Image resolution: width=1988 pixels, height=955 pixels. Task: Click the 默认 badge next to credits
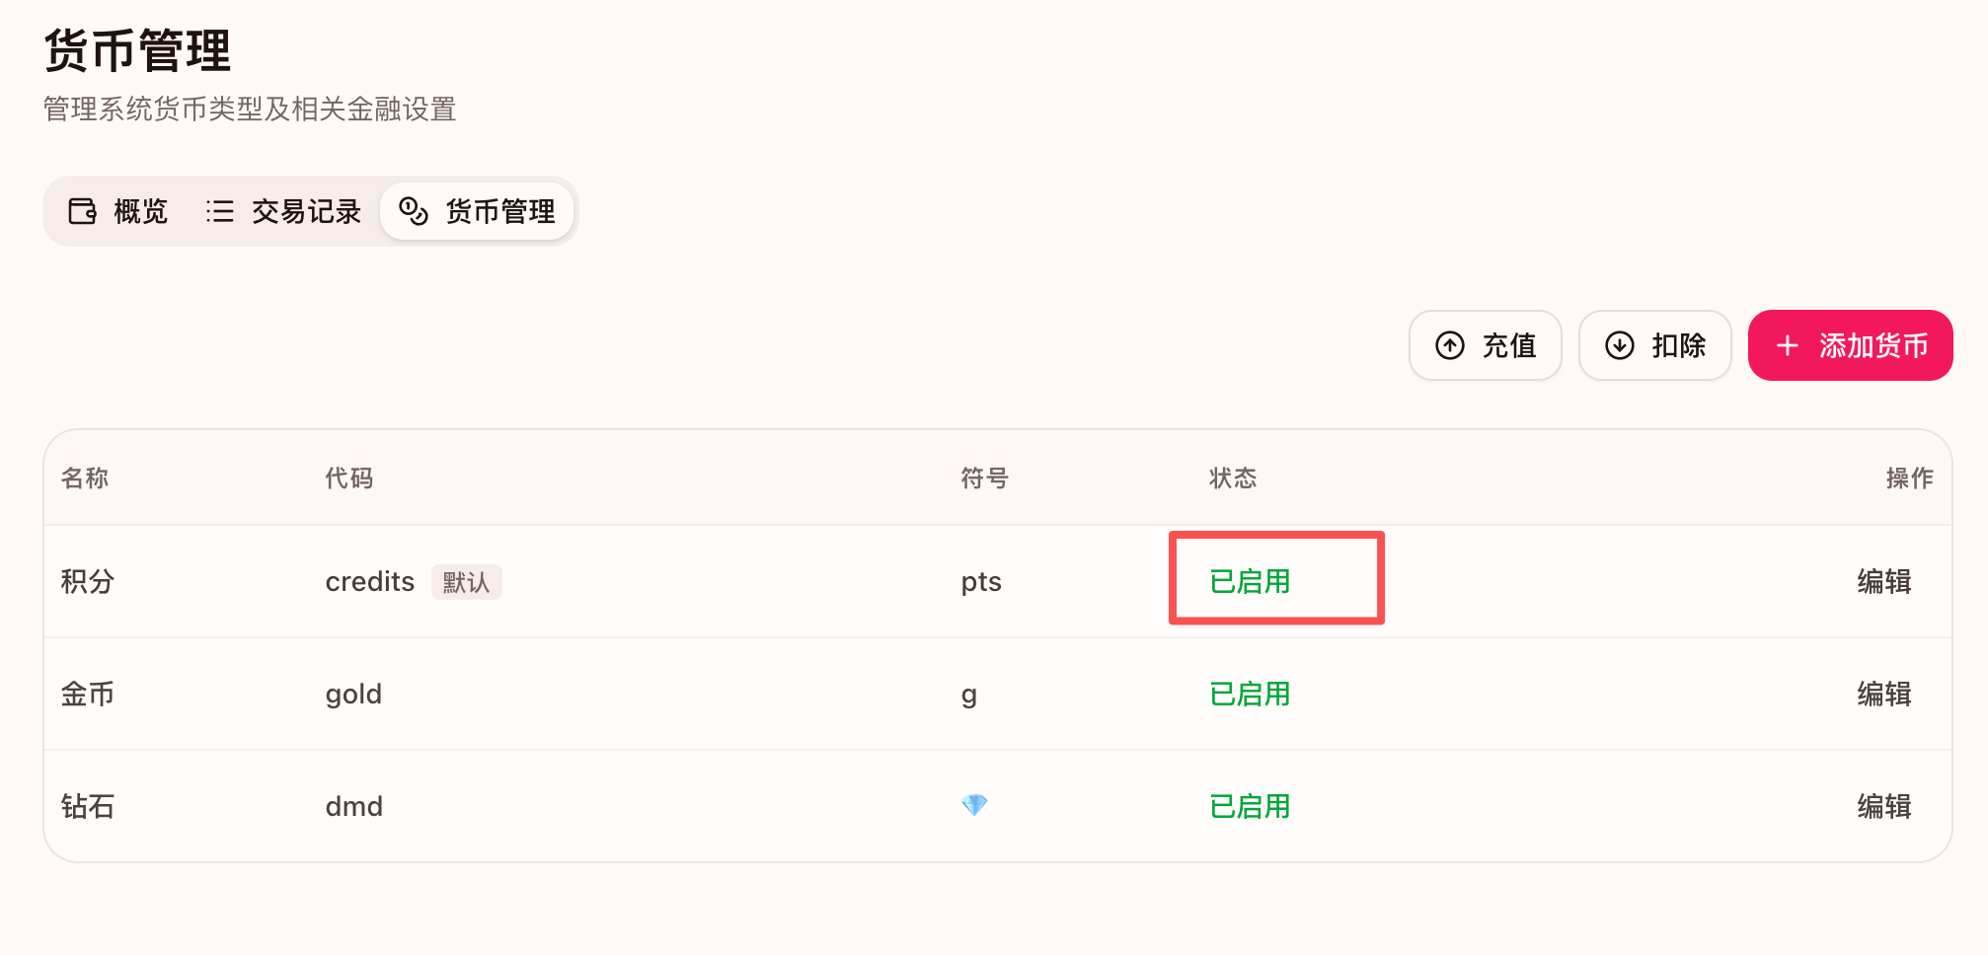[466, 582]
